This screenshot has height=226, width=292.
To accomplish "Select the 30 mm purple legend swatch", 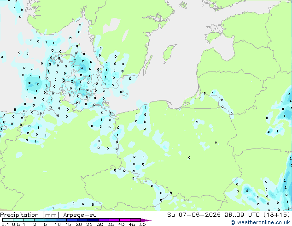I will (x=104, y=220).
